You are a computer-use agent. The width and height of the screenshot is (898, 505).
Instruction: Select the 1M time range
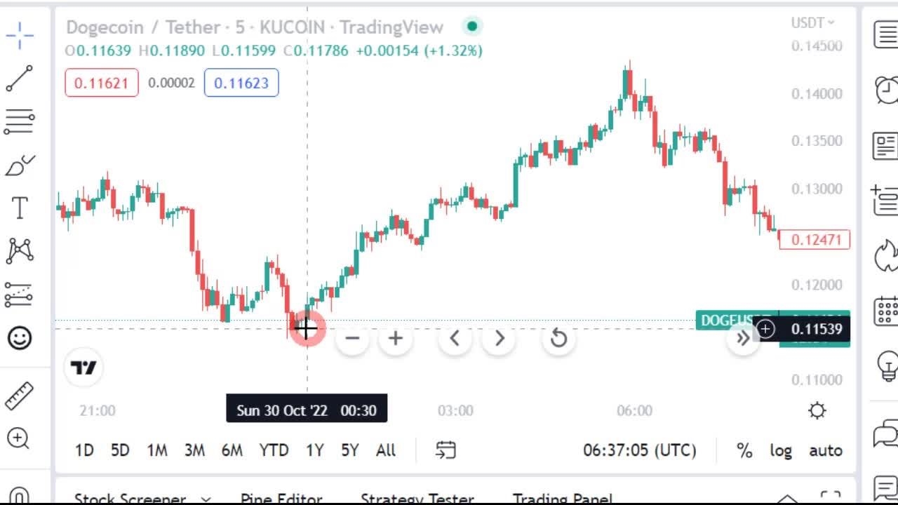[x=157, y=450]
